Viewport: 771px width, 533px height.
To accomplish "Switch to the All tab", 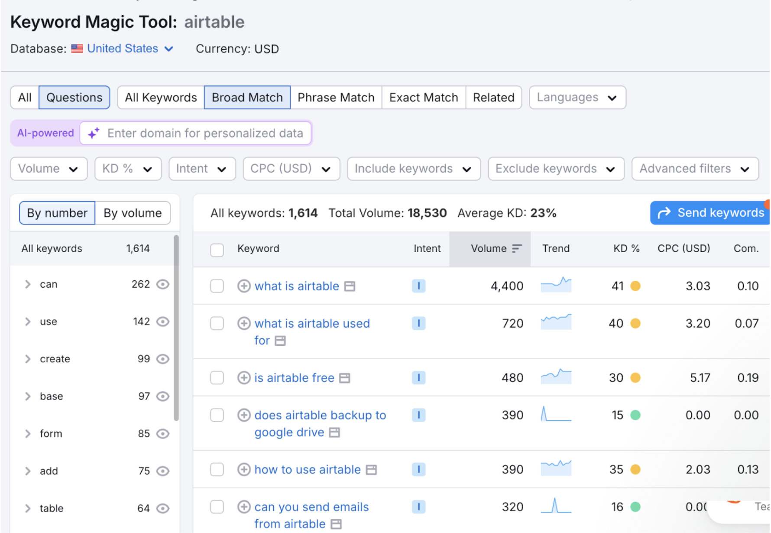I will (25, 97).
